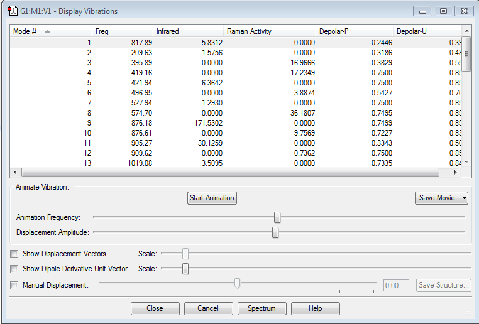Click the Raman Activity value 36.1807
Viewport: 479px width, 324px height.
302,113
